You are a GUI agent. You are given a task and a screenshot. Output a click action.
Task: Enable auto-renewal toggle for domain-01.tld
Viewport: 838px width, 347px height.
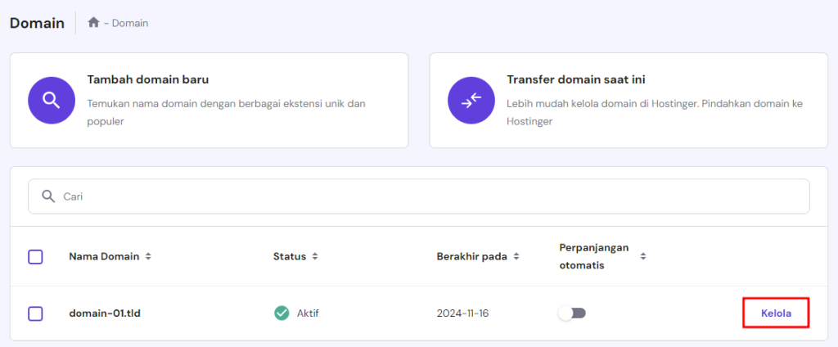572,313
